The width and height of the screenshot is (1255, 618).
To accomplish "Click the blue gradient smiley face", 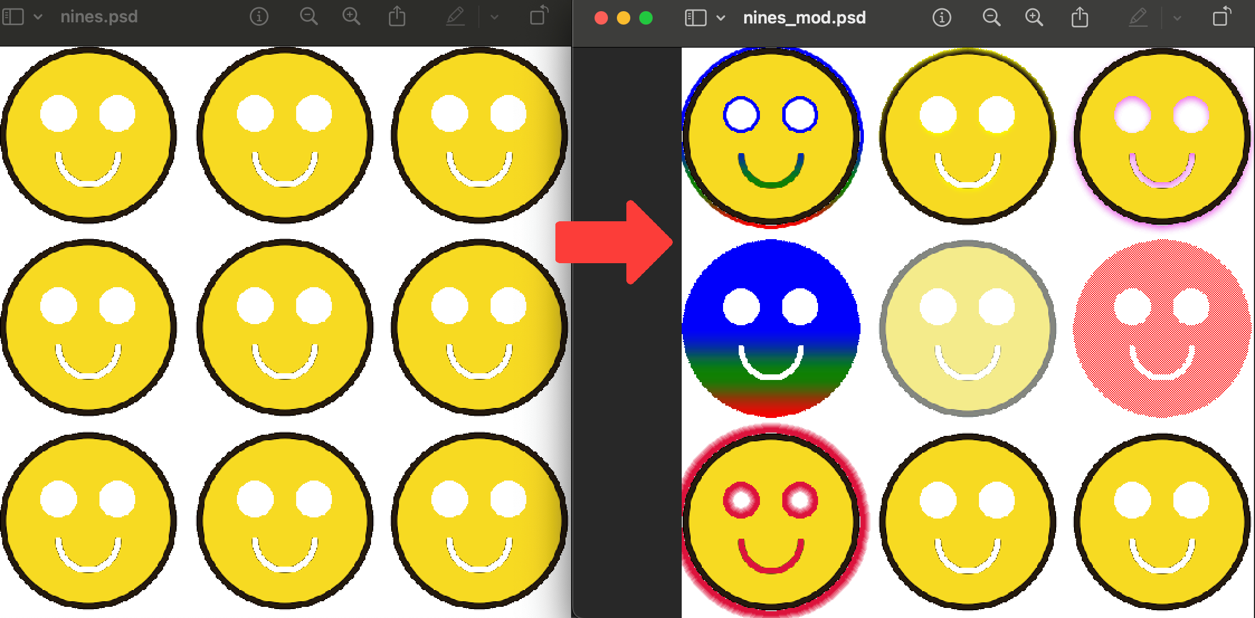I will tap(771, 329).
